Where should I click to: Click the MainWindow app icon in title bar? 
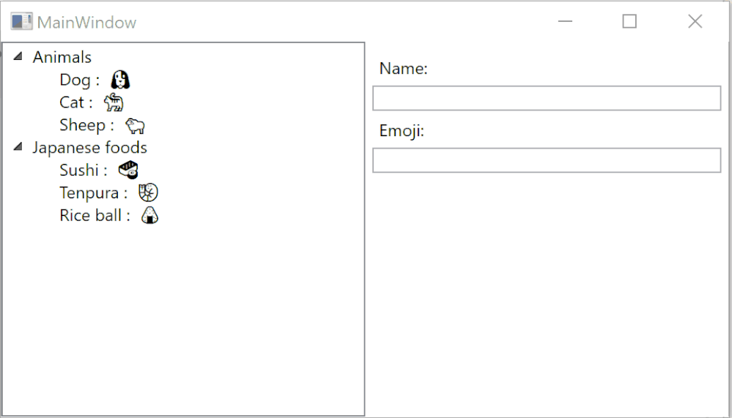click(x=21, y=22)
